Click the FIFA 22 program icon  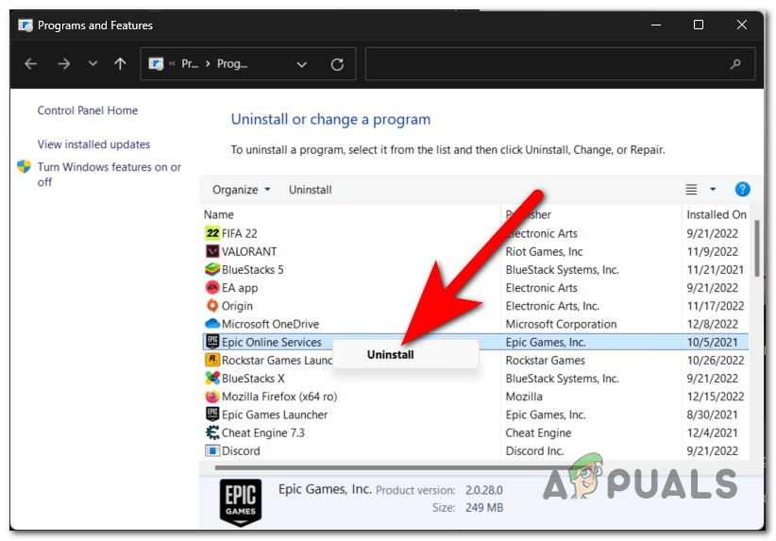click(x=212, y=233)
